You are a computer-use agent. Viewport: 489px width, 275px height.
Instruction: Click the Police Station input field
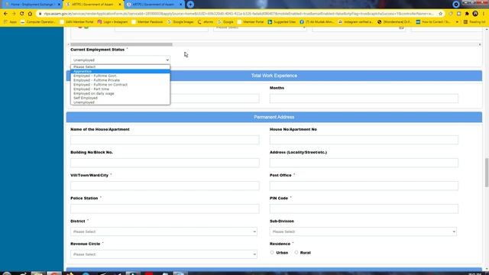click(x=165, y=209)
